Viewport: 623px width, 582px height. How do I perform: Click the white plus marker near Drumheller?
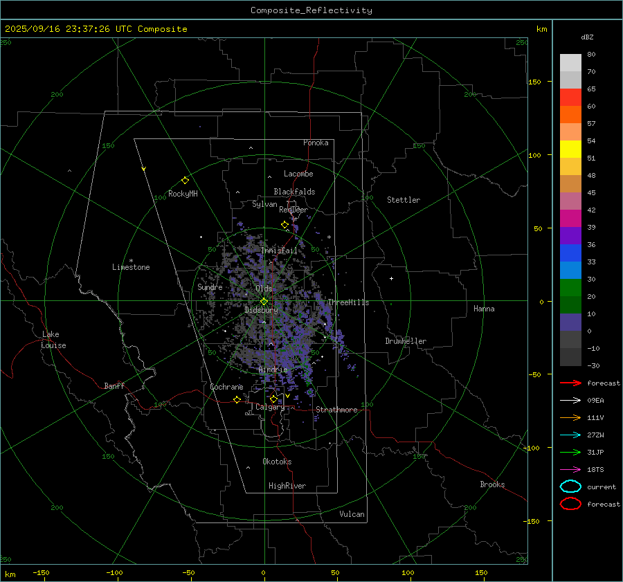pos(391,278)
